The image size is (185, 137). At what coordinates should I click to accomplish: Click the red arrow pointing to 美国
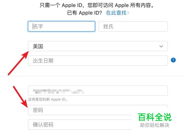pos(18,63)
